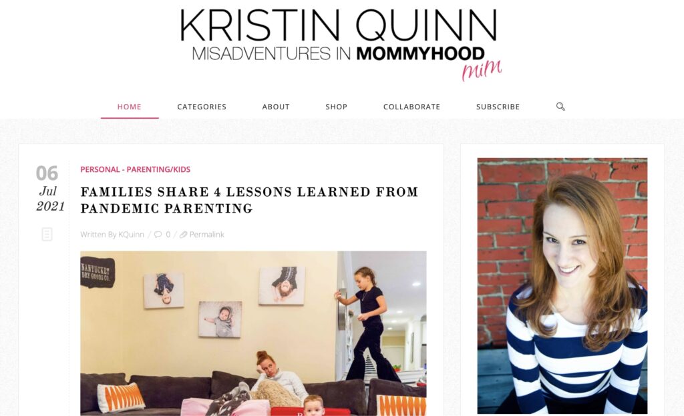Open the living room featured post image
The height and width of the screenshot is (416, 684).
coord(253,333)
